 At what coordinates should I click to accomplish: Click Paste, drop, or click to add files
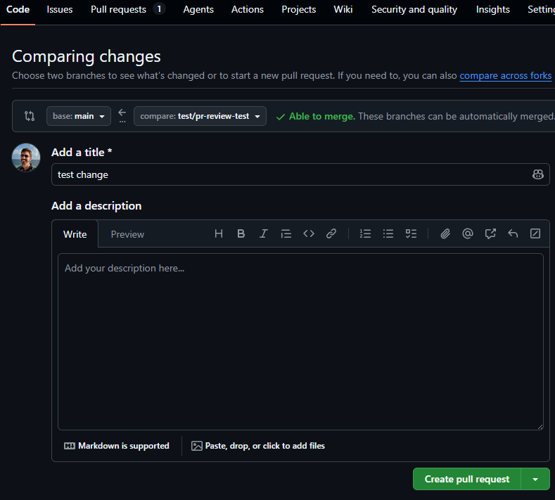(x=258, y=446)
